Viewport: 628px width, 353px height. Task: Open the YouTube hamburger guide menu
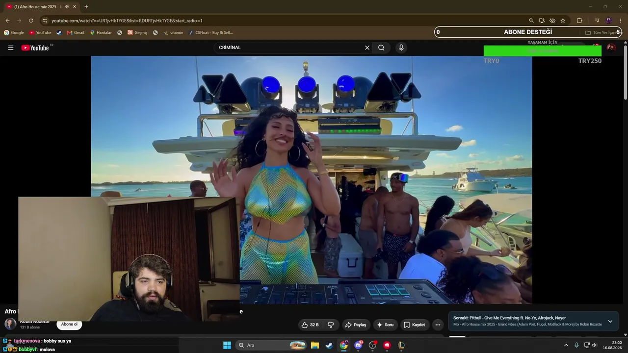pos(10,48)
